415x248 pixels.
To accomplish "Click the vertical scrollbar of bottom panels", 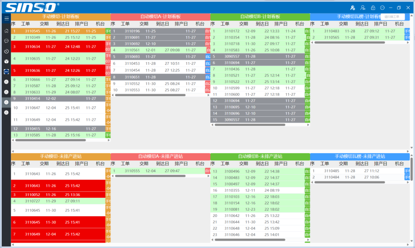I will click(x=411, y=168).
